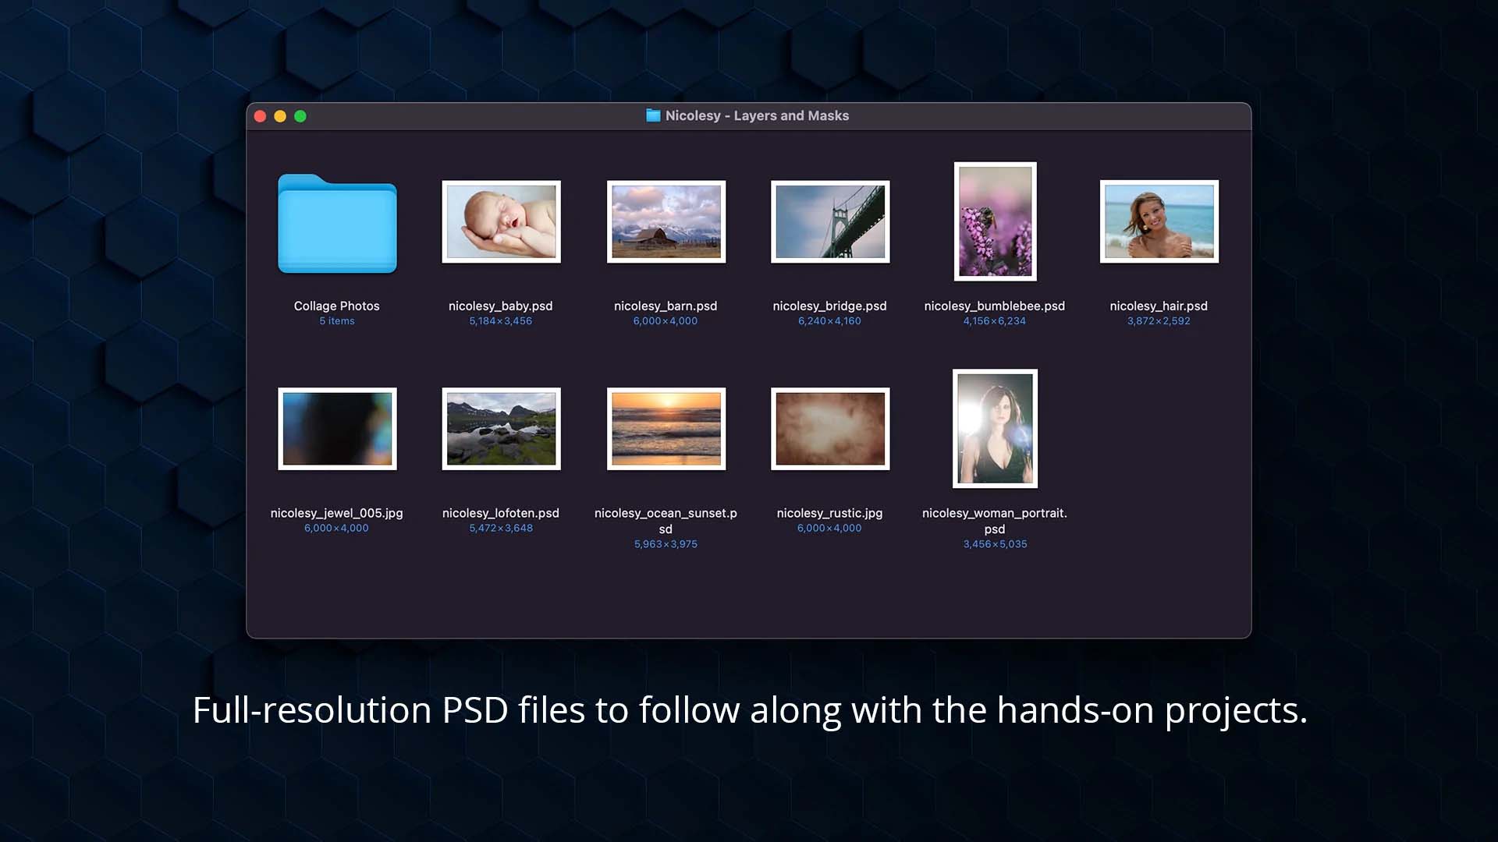Click the 'nicolesy_bumblebee.psd' file name
Image resolution: width=1498 pixels, height=842 pixels.
point(995,306)
